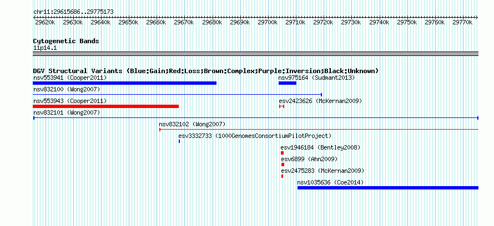Select the short blue nsv975164 gain bar
494x226 pixels.
tap(288, 83)
